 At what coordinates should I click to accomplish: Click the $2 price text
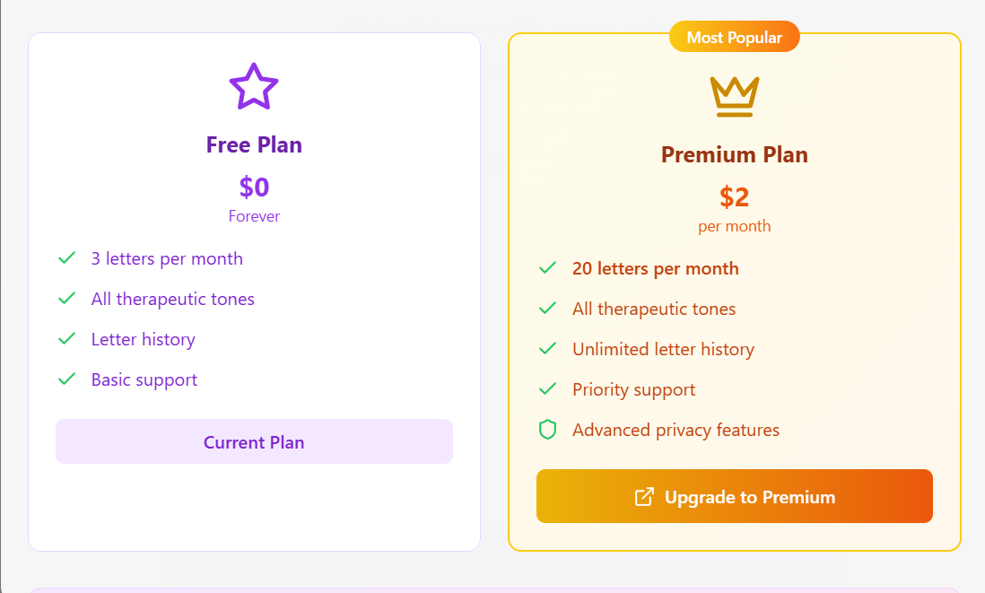coord(734,196)
